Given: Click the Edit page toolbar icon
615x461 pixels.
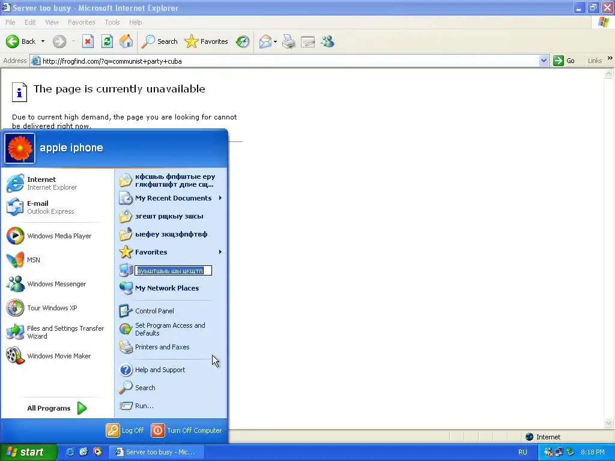Looking at the screenshot, I should pyautogui.click(x=308, y=41).
